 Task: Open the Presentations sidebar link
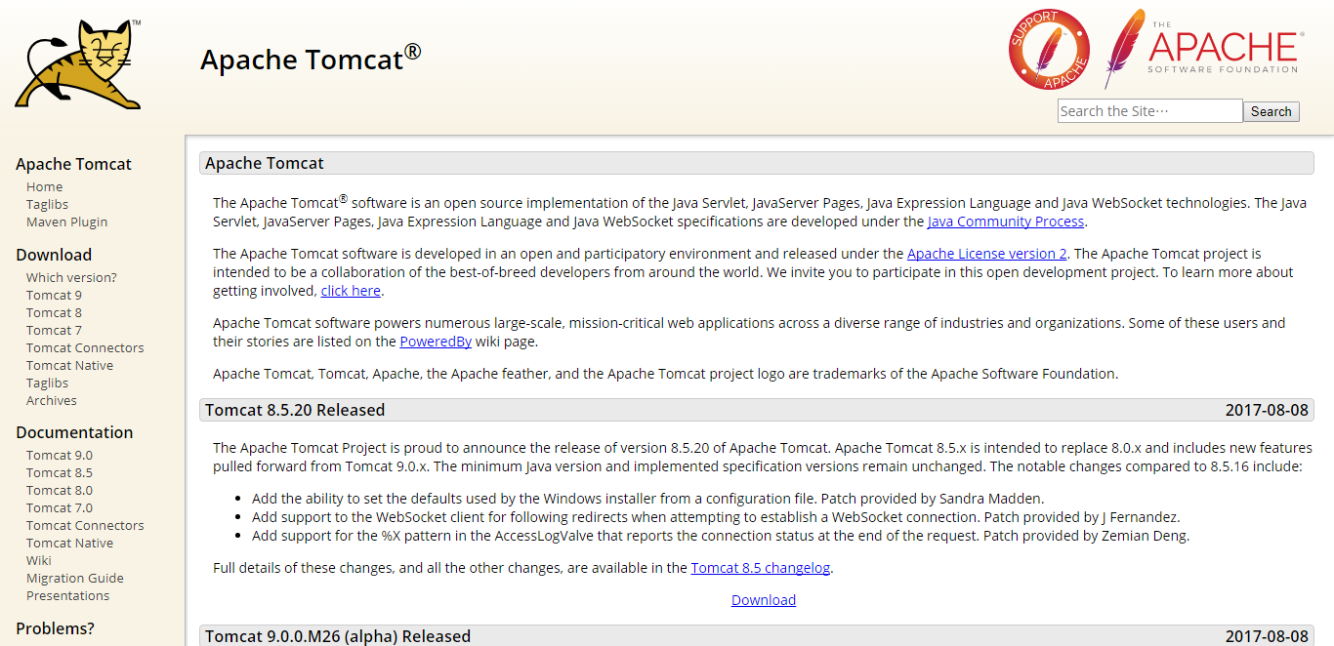tap(67, 595)
